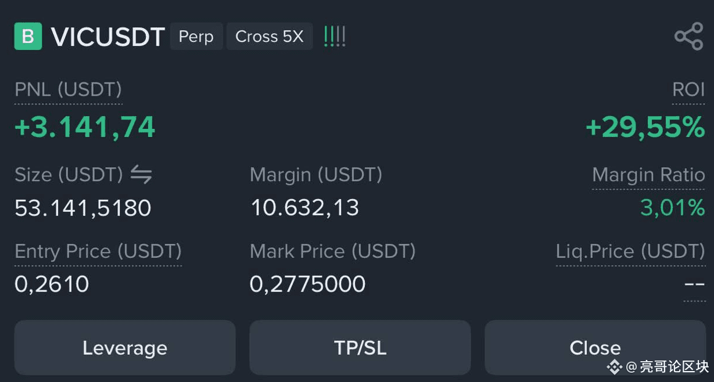Tap the ROI value +29,55%

645,127
